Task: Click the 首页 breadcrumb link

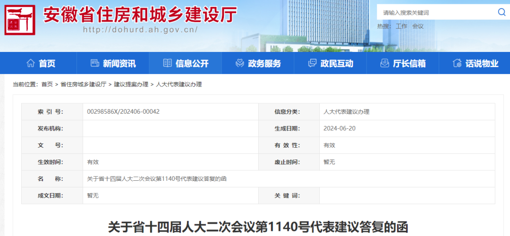Action: 47,84
